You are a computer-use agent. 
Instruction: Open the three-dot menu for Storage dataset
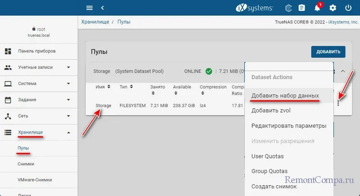click(x=338, y=104)
